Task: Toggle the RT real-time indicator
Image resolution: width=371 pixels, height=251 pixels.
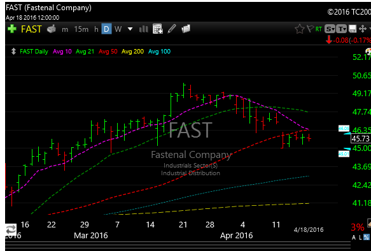Action: point(318,29)
